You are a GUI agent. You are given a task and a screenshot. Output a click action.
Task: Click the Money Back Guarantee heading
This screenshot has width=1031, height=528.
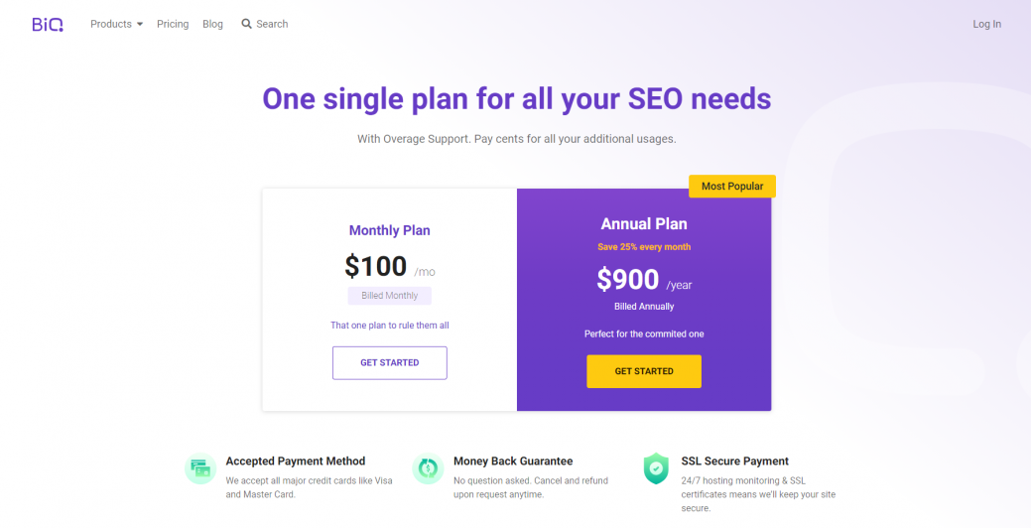click(x=513, y=461)
